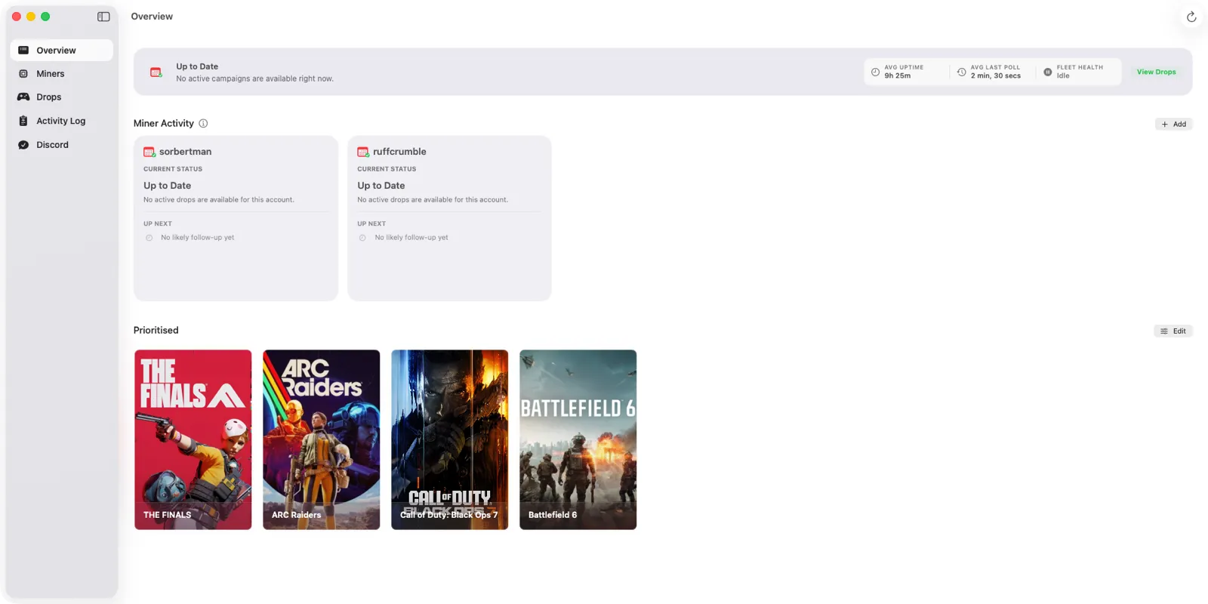The width and height of the screenshot is (1208, 604).
Task: Click sorbertman's No likely follow-up text
Action: [198, 238]
